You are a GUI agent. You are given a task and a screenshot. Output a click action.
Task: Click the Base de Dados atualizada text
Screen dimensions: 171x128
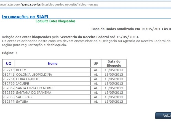pos(131,29)
